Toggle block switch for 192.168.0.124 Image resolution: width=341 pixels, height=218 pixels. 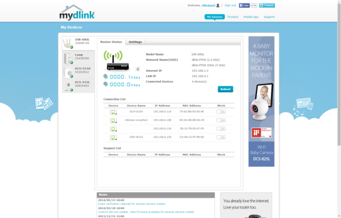[221, 129]
